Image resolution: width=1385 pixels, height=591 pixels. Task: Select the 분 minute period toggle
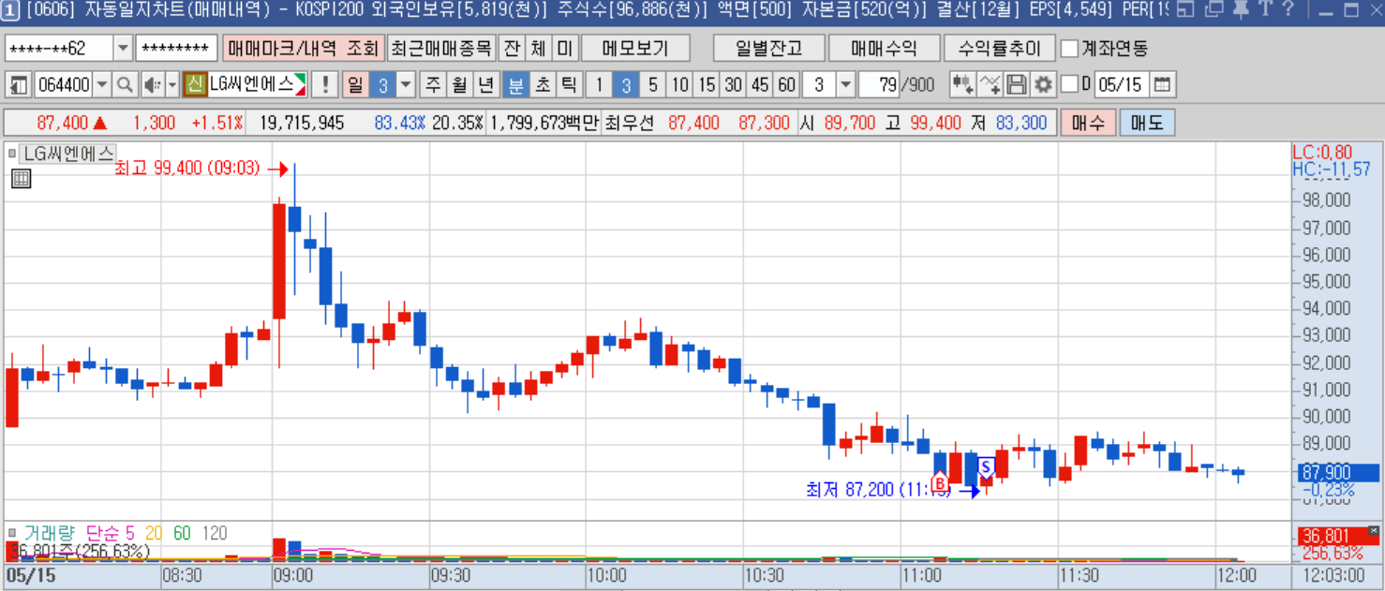515,85
